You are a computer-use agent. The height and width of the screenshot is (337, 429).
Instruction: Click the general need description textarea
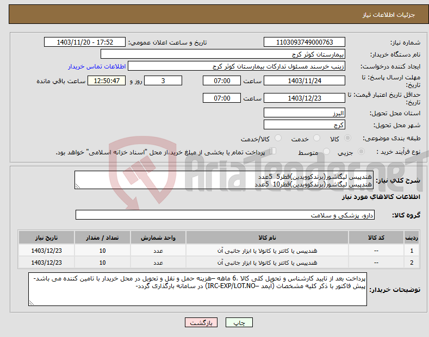click(x=224, y=180)
